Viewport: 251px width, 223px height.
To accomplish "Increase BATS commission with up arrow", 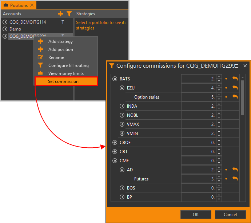I will [x=219, y=77].
